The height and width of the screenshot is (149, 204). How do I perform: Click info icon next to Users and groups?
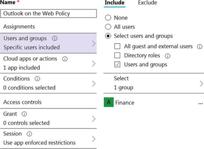point(54,39)
